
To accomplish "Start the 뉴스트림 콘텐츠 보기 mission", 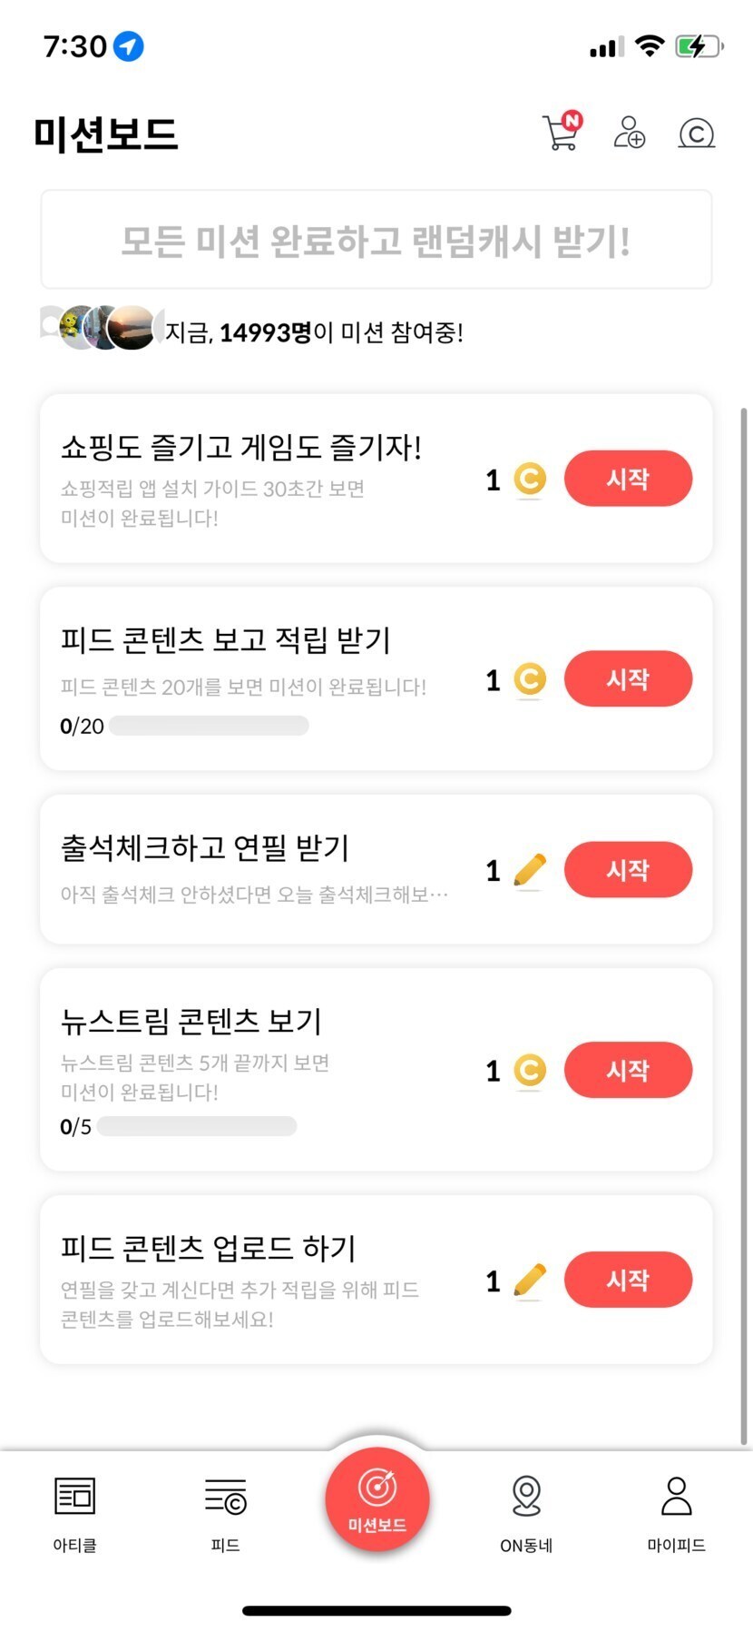I will click(x=628, y=1070).
